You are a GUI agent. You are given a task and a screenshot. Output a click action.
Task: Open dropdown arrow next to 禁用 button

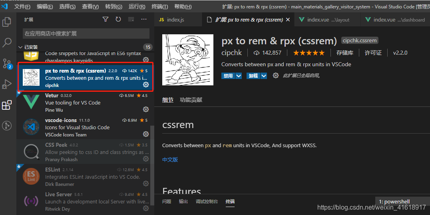coord(238,76)
